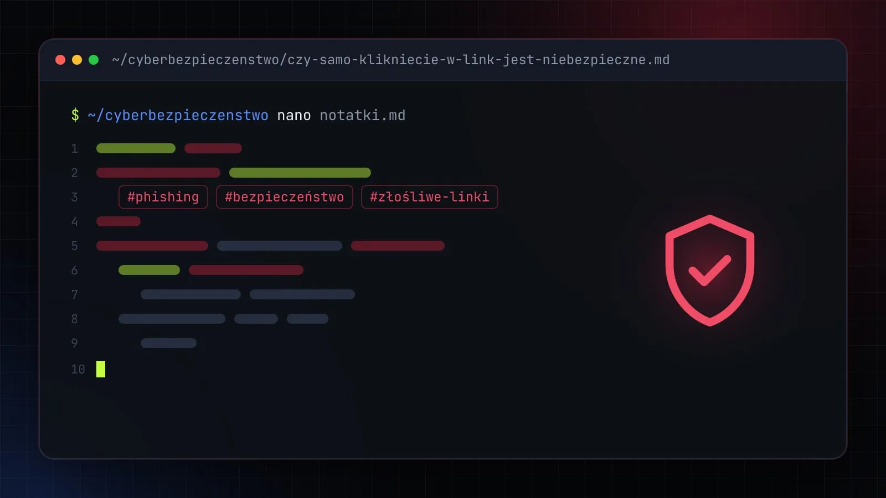Click line number 9
Viewport: 886px width, 498px height.
coord(74,343)
